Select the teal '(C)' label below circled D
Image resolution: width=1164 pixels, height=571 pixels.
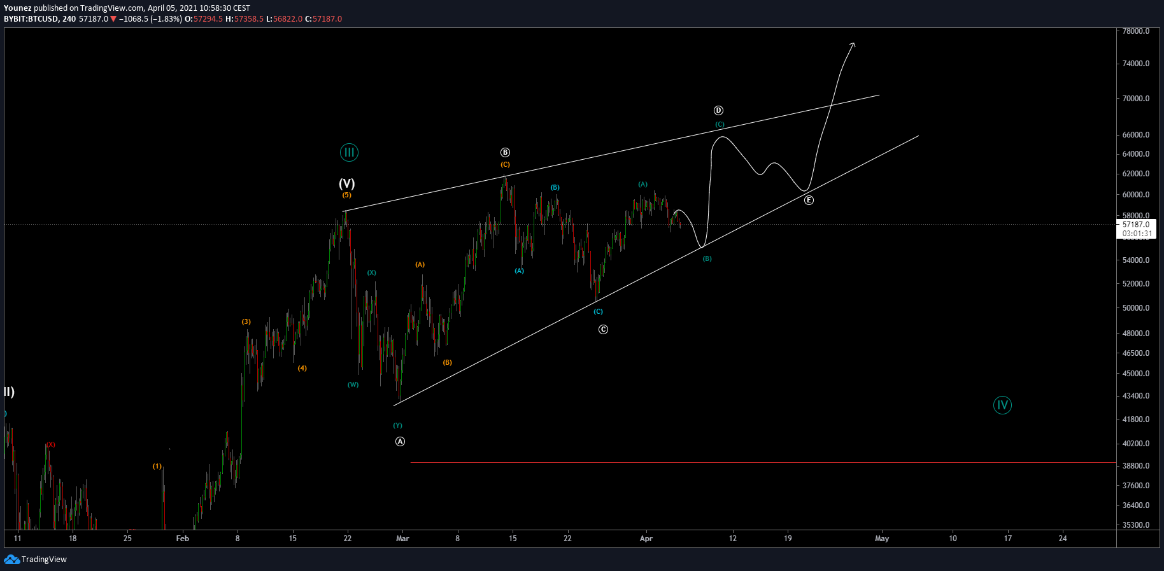click(720, 124)
